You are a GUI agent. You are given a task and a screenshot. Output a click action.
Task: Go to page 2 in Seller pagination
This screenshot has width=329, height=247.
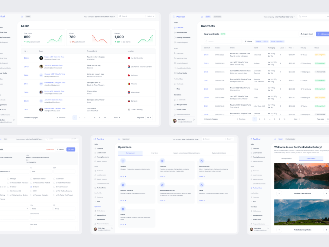click(x=80, y=118)
